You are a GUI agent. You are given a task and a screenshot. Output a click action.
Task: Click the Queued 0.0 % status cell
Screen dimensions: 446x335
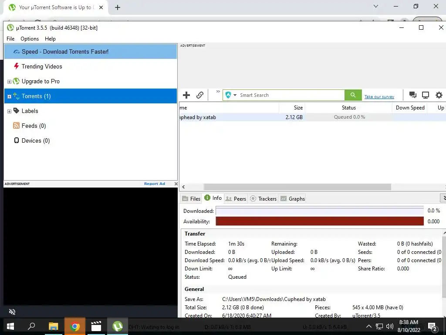click(349, 117)
